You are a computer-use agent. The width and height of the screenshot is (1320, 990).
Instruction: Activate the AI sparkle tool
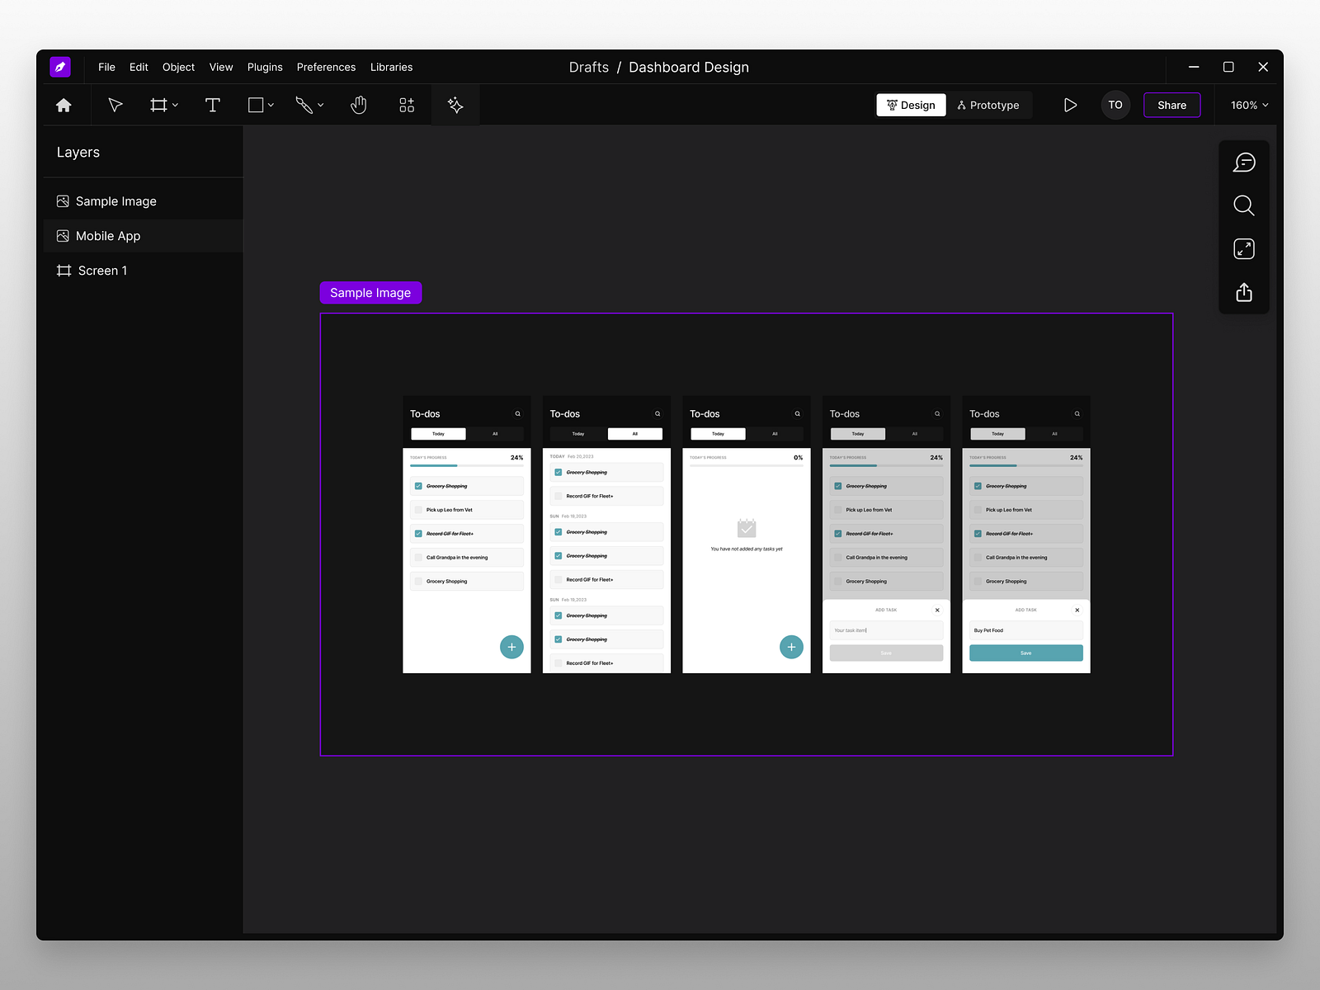pyautogui.click(x=455, y=105)
